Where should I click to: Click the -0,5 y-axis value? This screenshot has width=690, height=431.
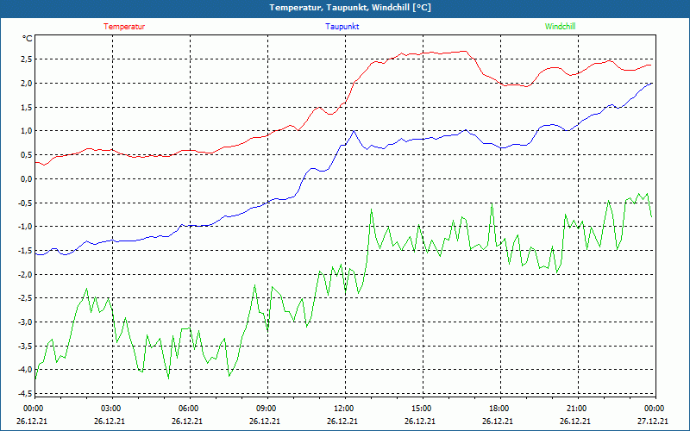pos(24,203)
